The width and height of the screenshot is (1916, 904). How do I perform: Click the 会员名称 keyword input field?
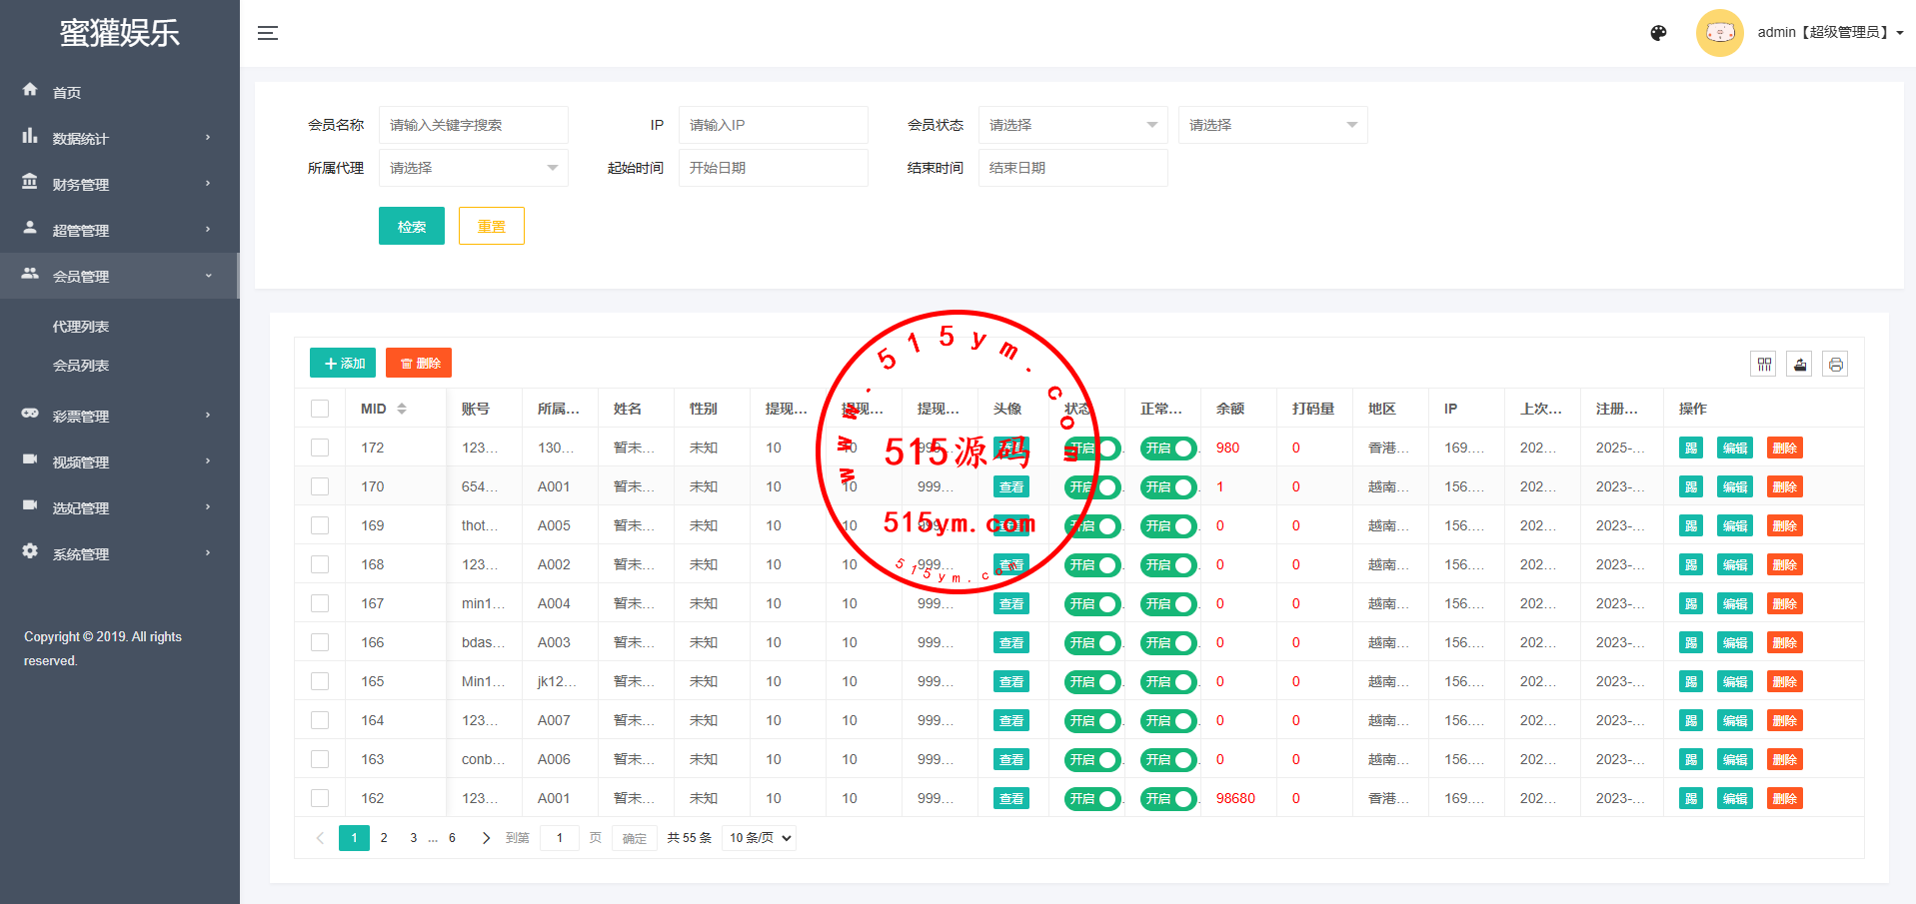coord(473,125)
